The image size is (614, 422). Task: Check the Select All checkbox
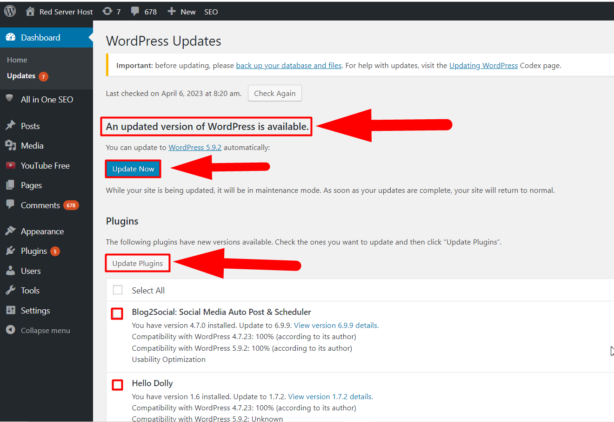118,290
